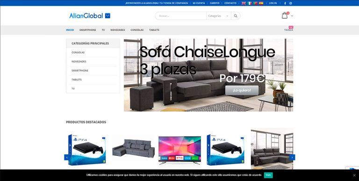Dismiss the cookie notice with X
The height and width of the screenshot is (181, 359).
pyautogui.click(x=354, y=175)
